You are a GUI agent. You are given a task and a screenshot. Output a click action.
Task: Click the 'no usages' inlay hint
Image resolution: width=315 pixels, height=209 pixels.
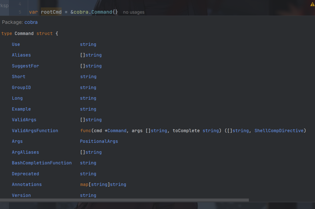pos(134,12)
